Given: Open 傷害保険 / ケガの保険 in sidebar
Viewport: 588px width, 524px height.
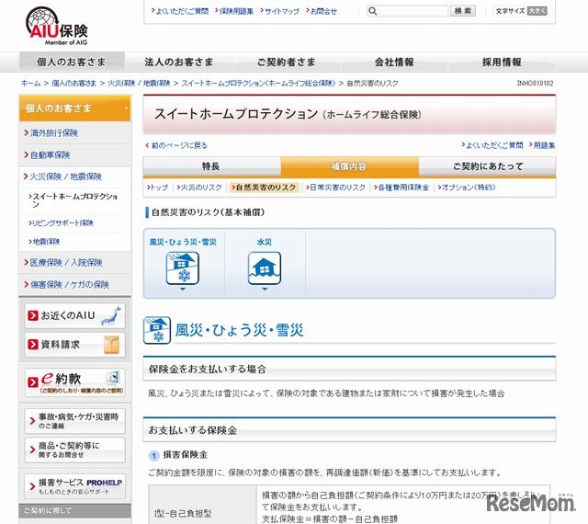Looking at the screenshot, I should (74, 285).
